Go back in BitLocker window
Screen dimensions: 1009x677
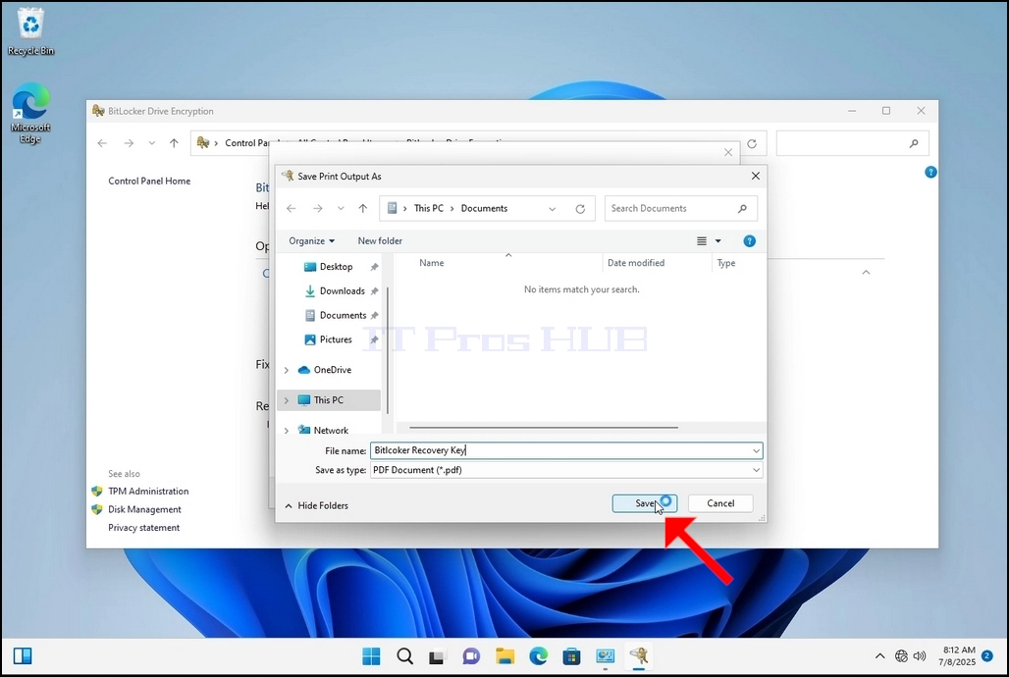click(102, 143)
